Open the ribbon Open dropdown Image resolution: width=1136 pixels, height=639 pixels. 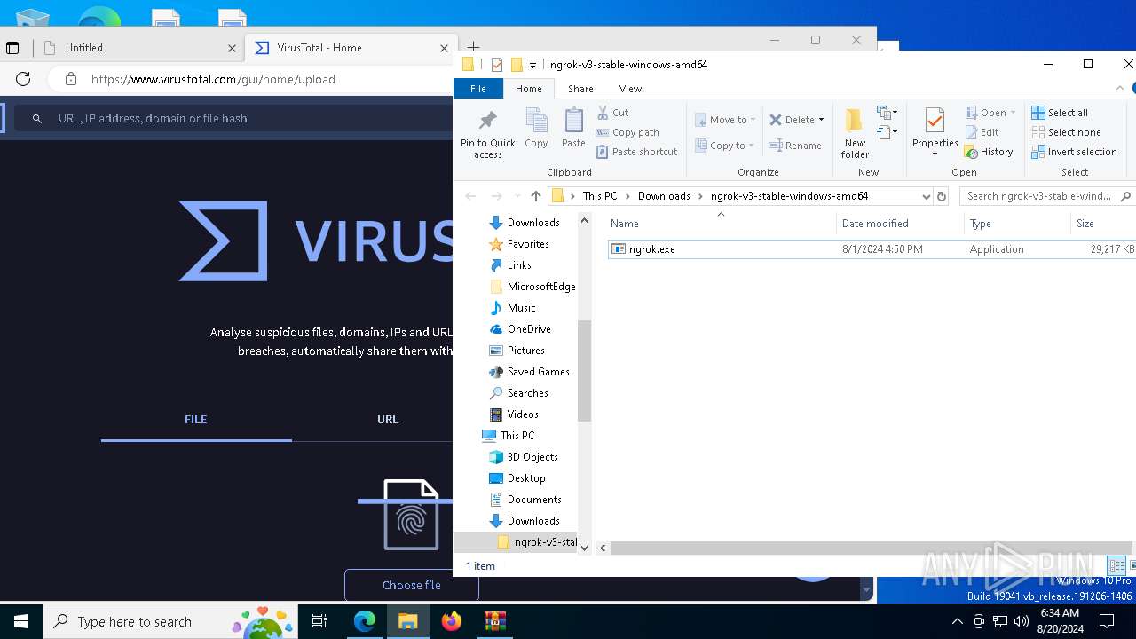pos(990,113)
